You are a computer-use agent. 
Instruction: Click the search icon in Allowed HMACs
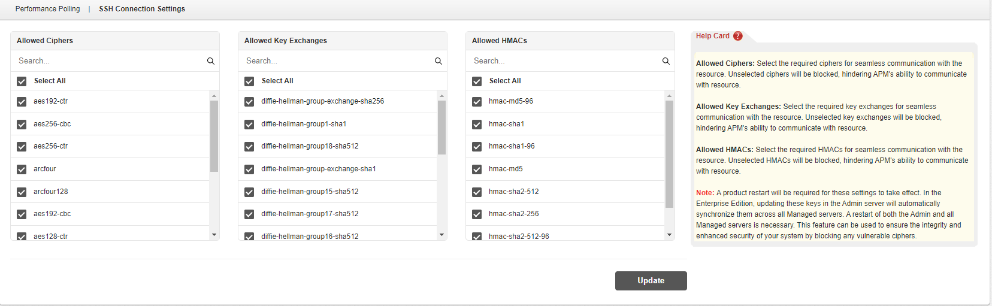666,61
